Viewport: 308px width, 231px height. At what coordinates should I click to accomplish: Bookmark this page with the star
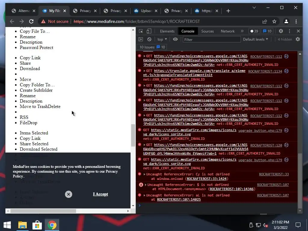coord(274,21)
